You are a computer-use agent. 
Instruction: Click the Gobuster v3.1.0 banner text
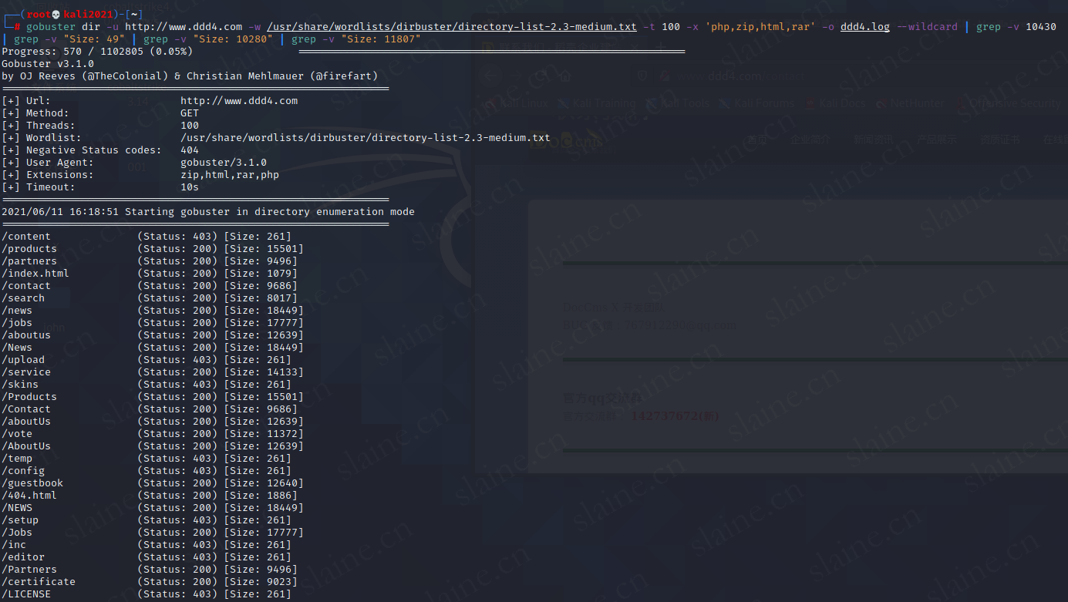click(x=48, y=64)
